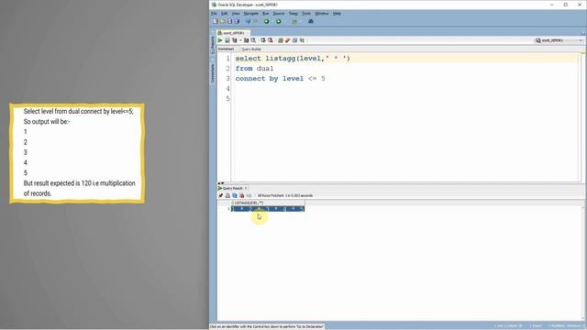The image size is (587, 330).
Task: Click the eraser Clear icon
Action: coord(287,40)
